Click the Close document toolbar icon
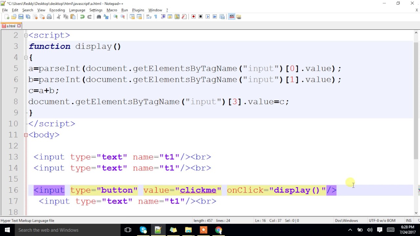The height and width of the screenshot is (236, 420). pos(35,17)
